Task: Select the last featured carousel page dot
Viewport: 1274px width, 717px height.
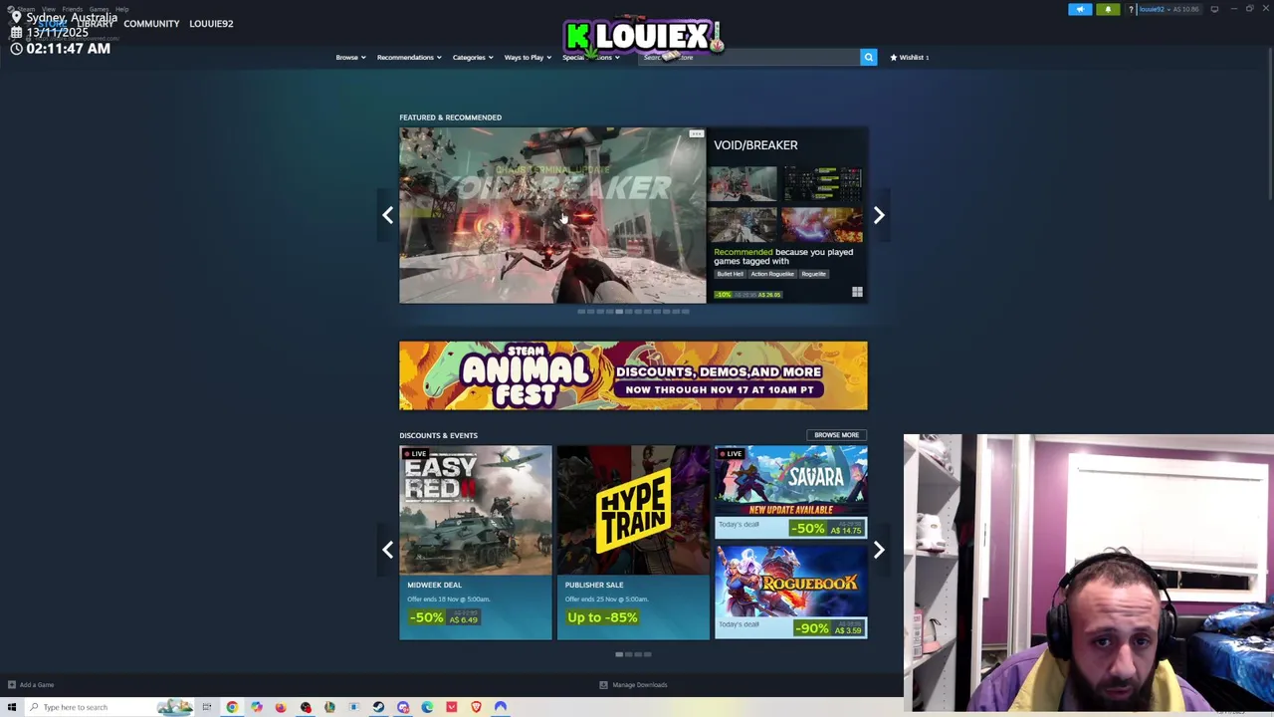Action: pos(685,312)
